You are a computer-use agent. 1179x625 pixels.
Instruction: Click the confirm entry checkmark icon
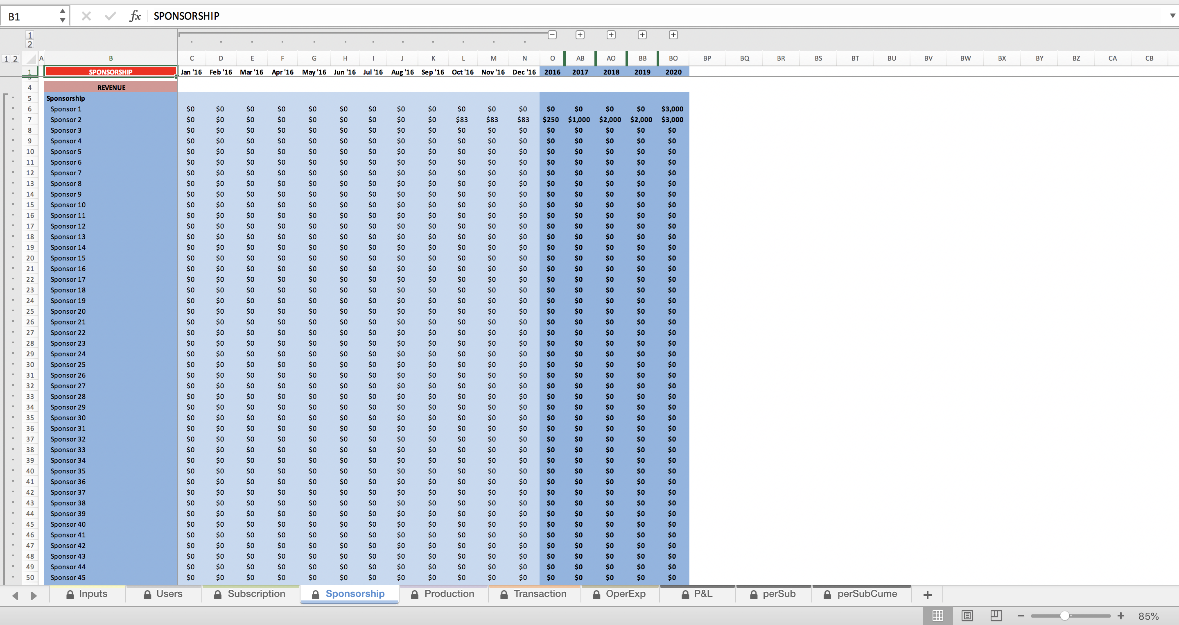[110, 16]
